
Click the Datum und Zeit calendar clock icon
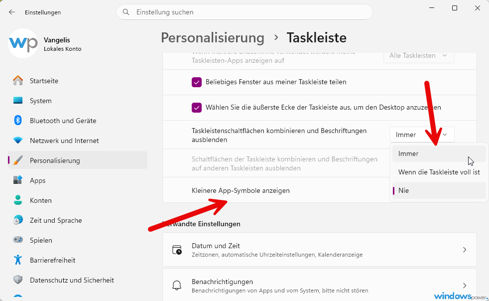[177, 250]
